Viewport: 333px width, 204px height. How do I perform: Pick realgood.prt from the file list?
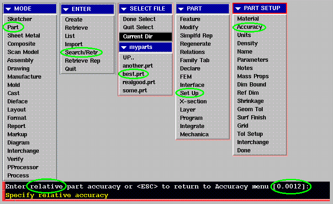[139, 82]
